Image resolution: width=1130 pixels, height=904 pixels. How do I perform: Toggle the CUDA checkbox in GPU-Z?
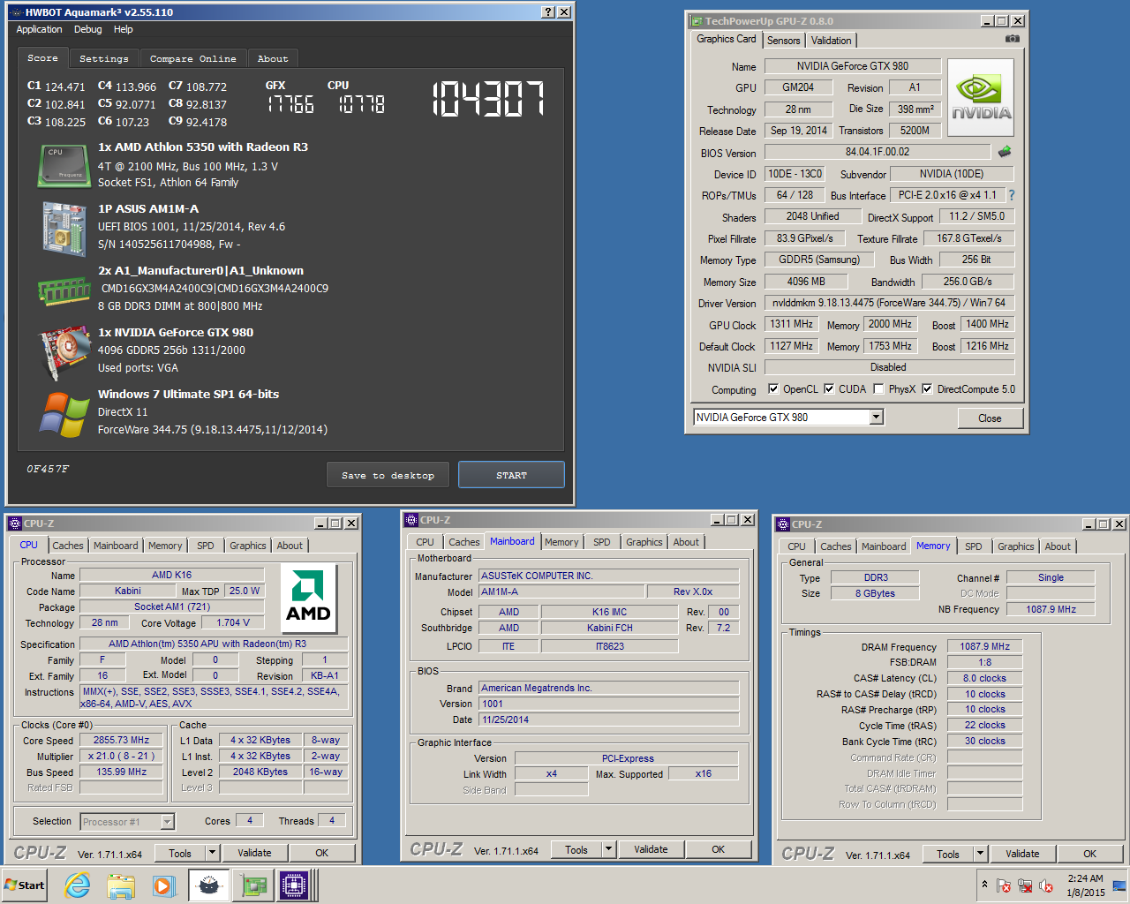[829, 388]
